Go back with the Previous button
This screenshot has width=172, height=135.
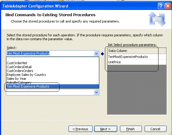point(80,129)
